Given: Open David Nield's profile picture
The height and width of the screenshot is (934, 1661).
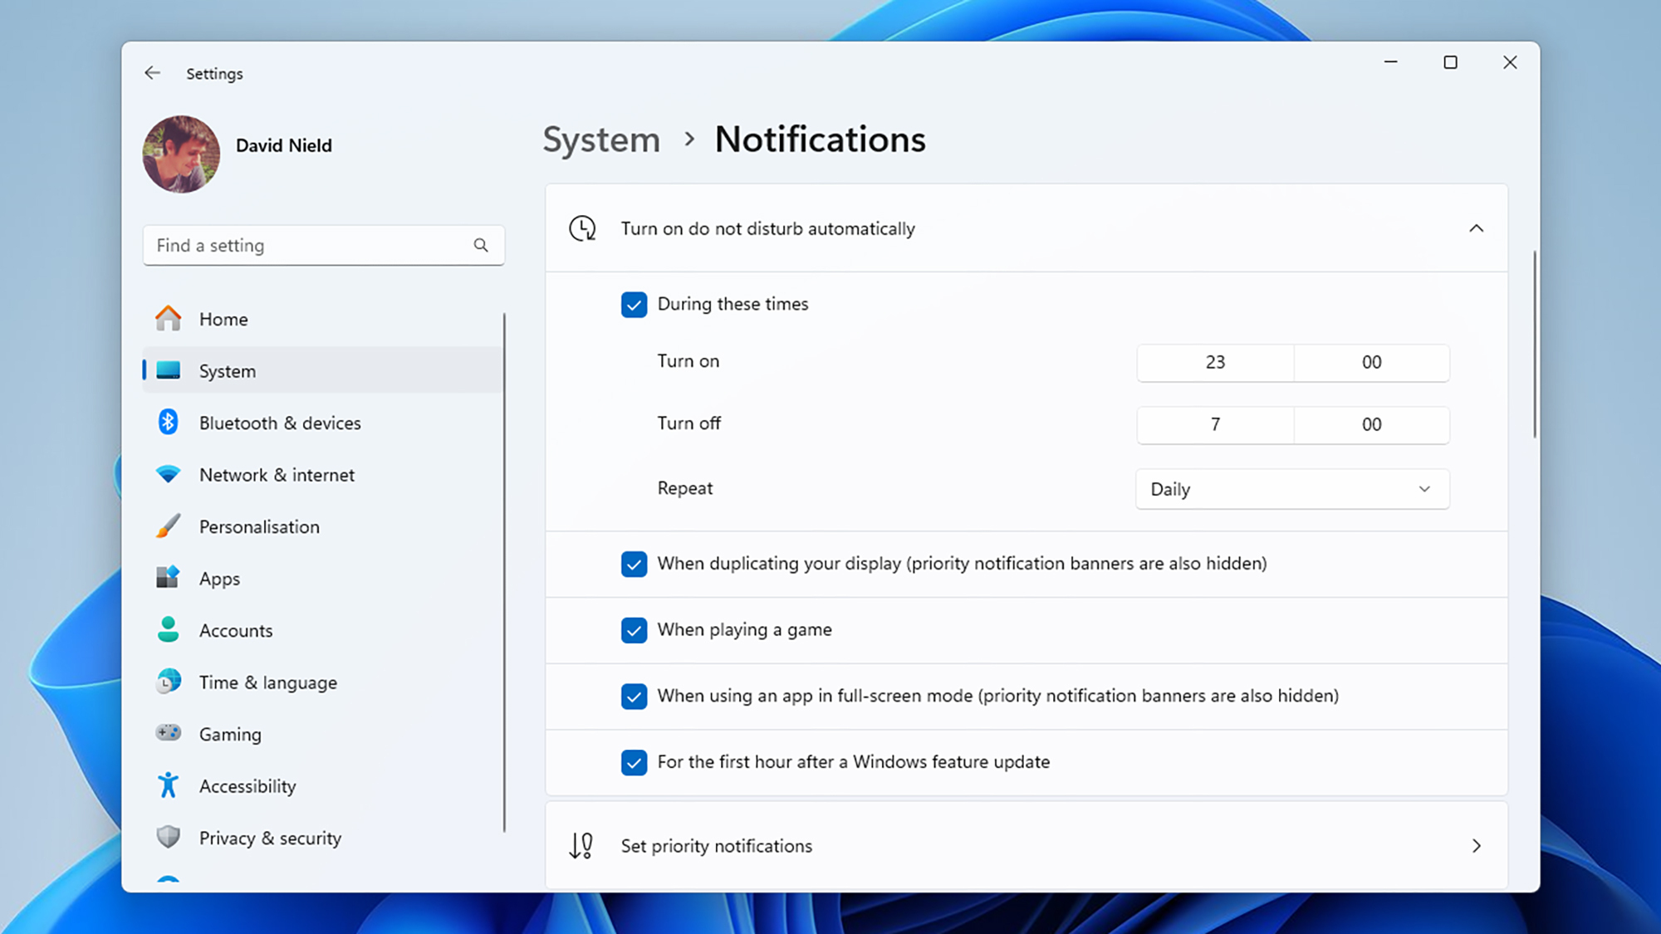Looking at the screenshot, I should [182, 154].
